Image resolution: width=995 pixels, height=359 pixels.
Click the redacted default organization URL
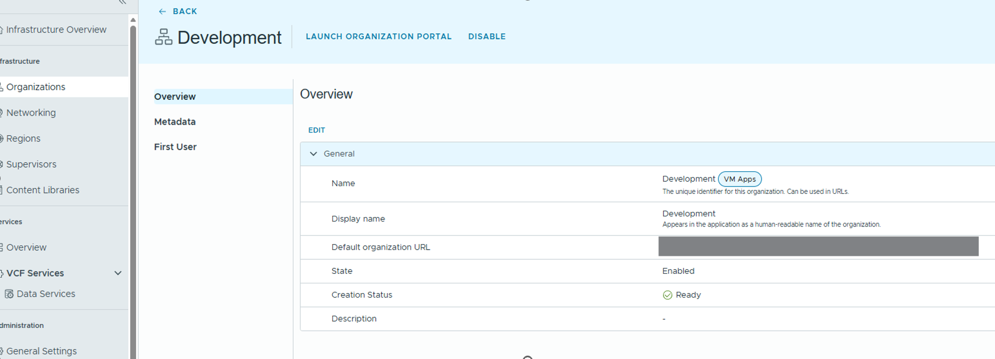pyautogui.click(x=818, y=247)
